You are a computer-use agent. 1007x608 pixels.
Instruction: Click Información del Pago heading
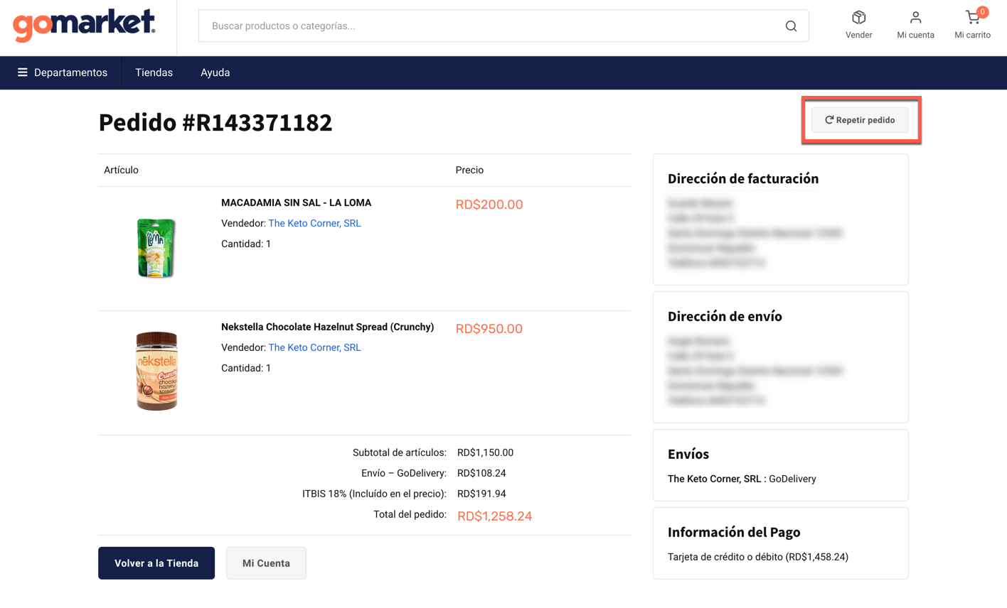(x=734, y=532)
